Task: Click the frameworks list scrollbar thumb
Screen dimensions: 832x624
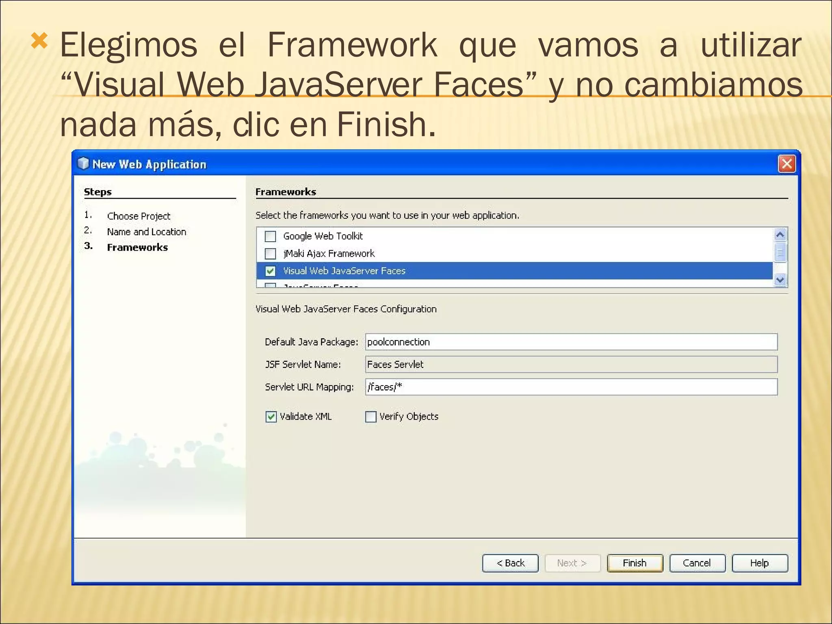Action: [x=780, y=253]
